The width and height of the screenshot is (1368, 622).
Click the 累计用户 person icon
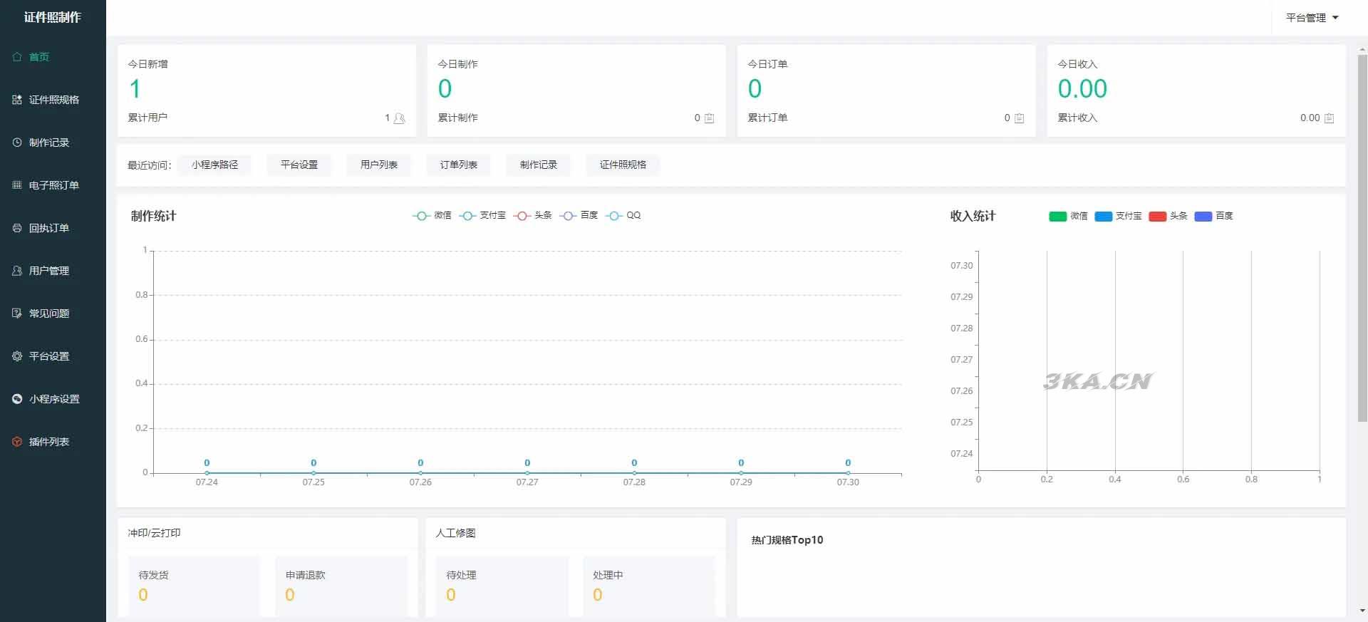tap(399, 118)
